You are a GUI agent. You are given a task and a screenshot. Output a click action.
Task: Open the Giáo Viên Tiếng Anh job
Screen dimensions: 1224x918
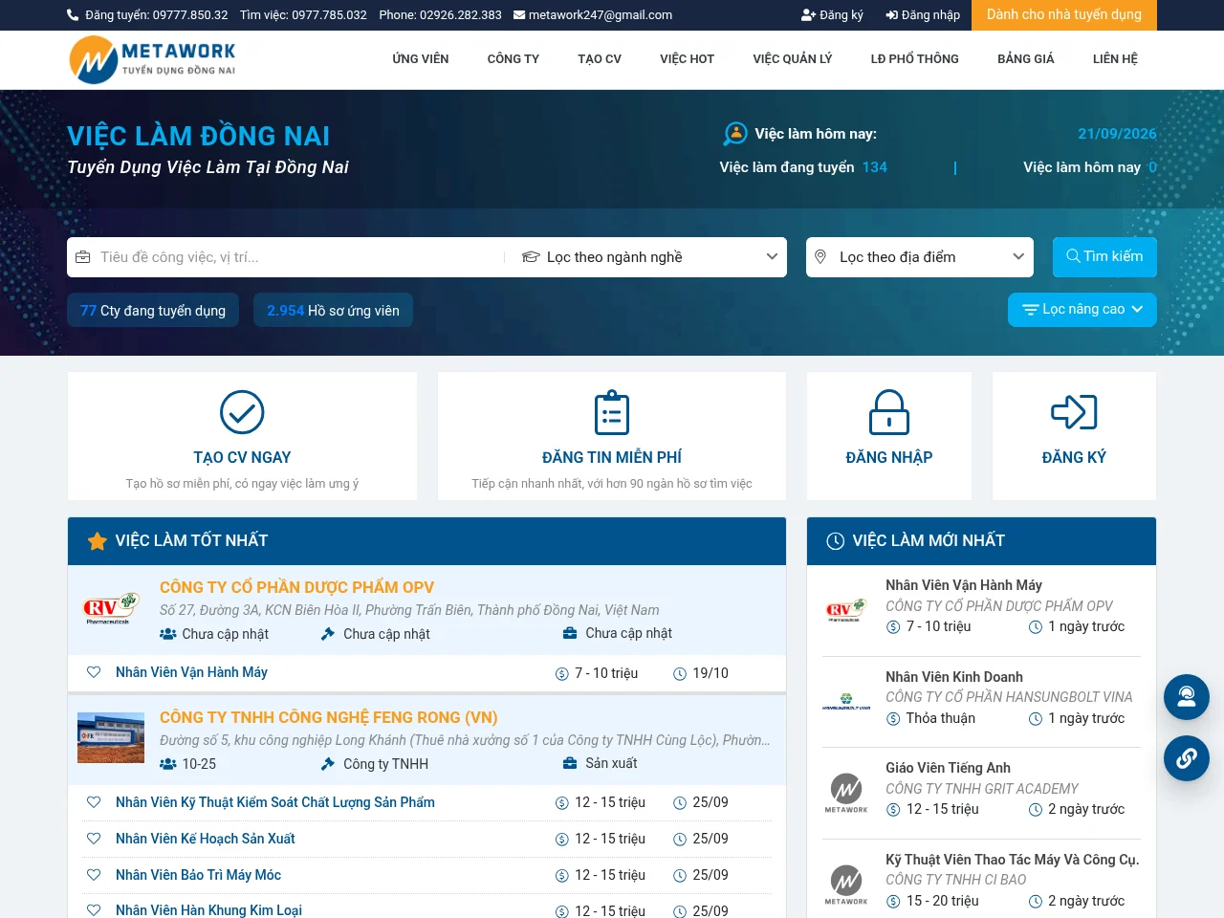click(x=948, y=768)
